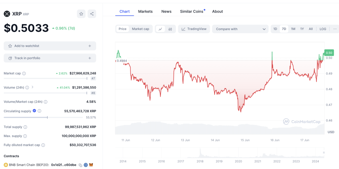Switch chart to Price view

[122, 29]
